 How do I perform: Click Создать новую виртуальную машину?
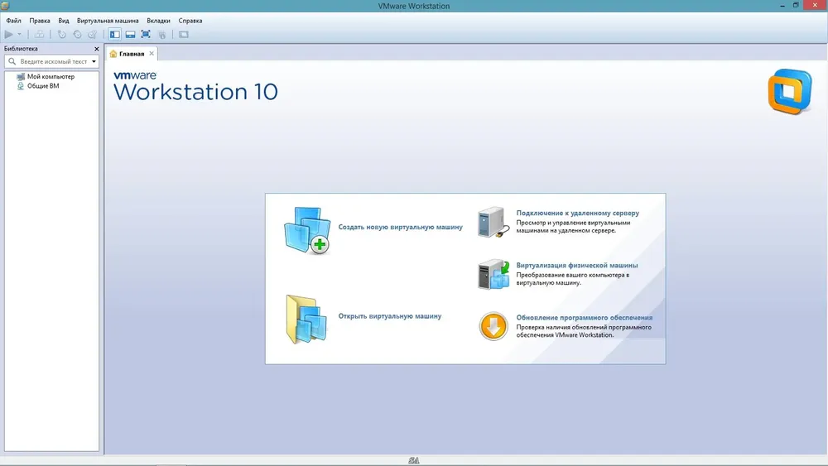tap(400, 227)
